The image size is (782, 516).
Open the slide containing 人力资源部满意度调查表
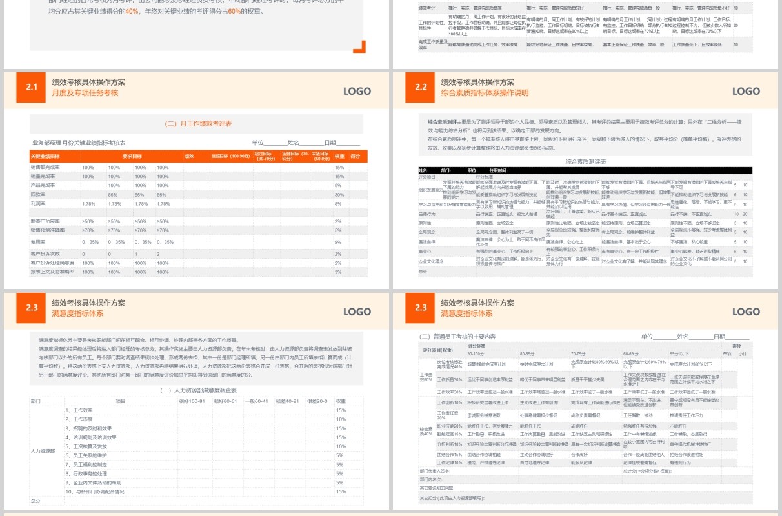click(197, 401)
